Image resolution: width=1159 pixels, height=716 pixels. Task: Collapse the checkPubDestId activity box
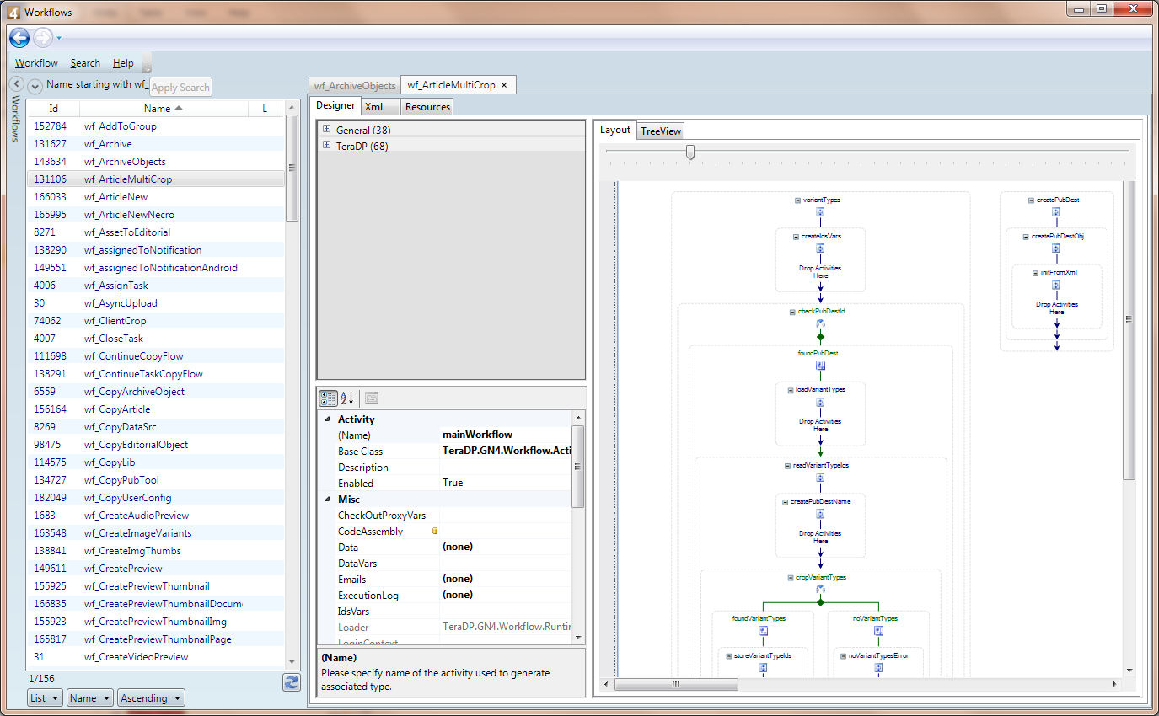point(792,312)
